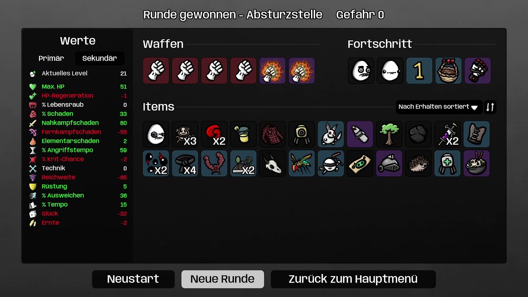Image resolution: width=528 pixels, height=297 pixels.
Task: Click the monkey item with x3
Action: pyautogui.click(x=185, y=134)
